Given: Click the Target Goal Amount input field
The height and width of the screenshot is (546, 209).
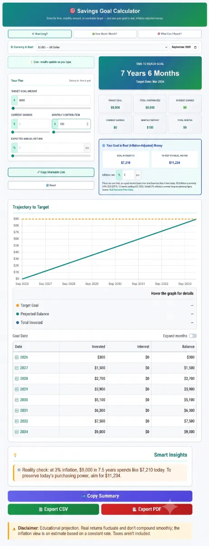Looking at the screenshot, I should coord(54,100).
